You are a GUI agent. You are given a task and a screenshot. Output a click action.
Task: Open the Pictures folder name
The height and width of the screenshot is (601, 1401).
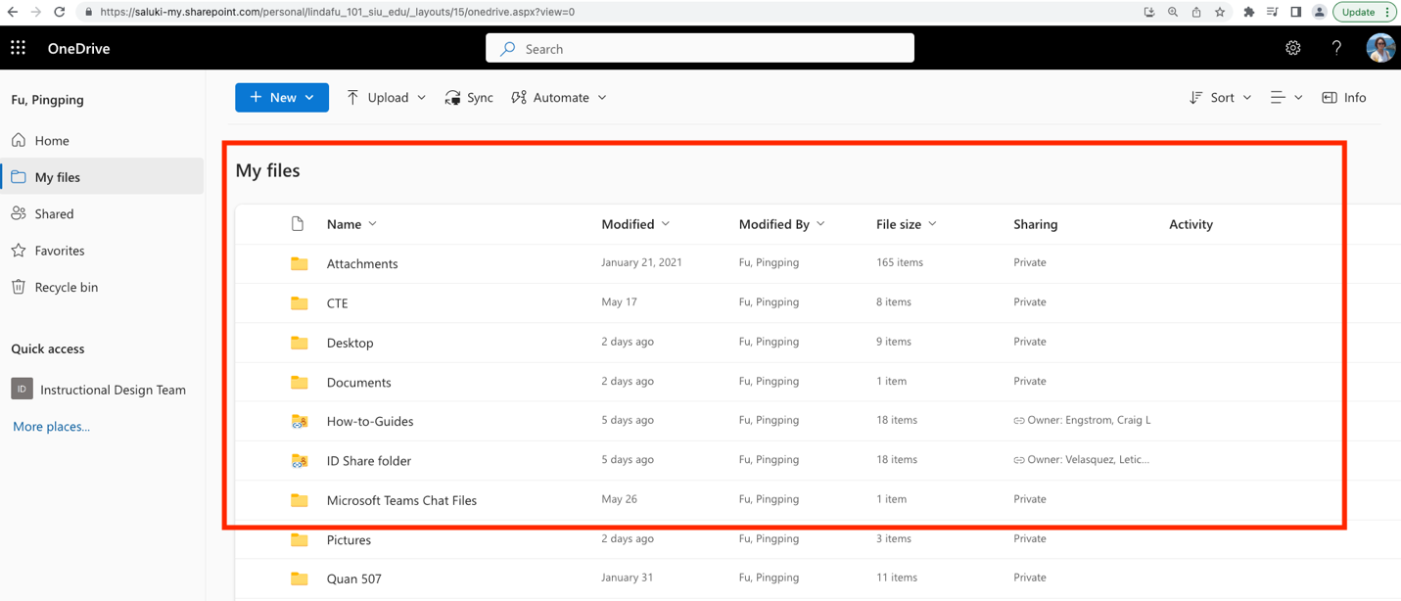pos(349,539)
